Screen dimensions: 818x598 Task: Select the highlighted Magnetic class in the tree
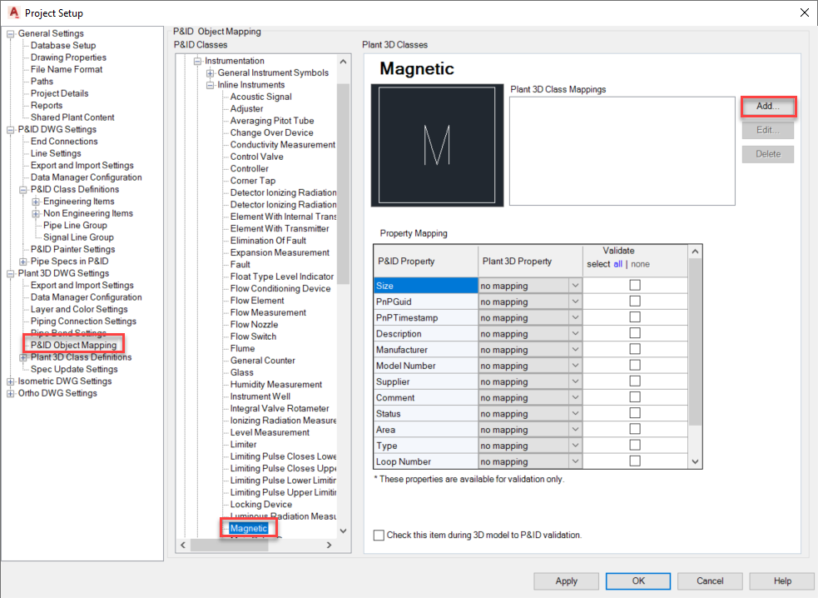click(248, 527)
